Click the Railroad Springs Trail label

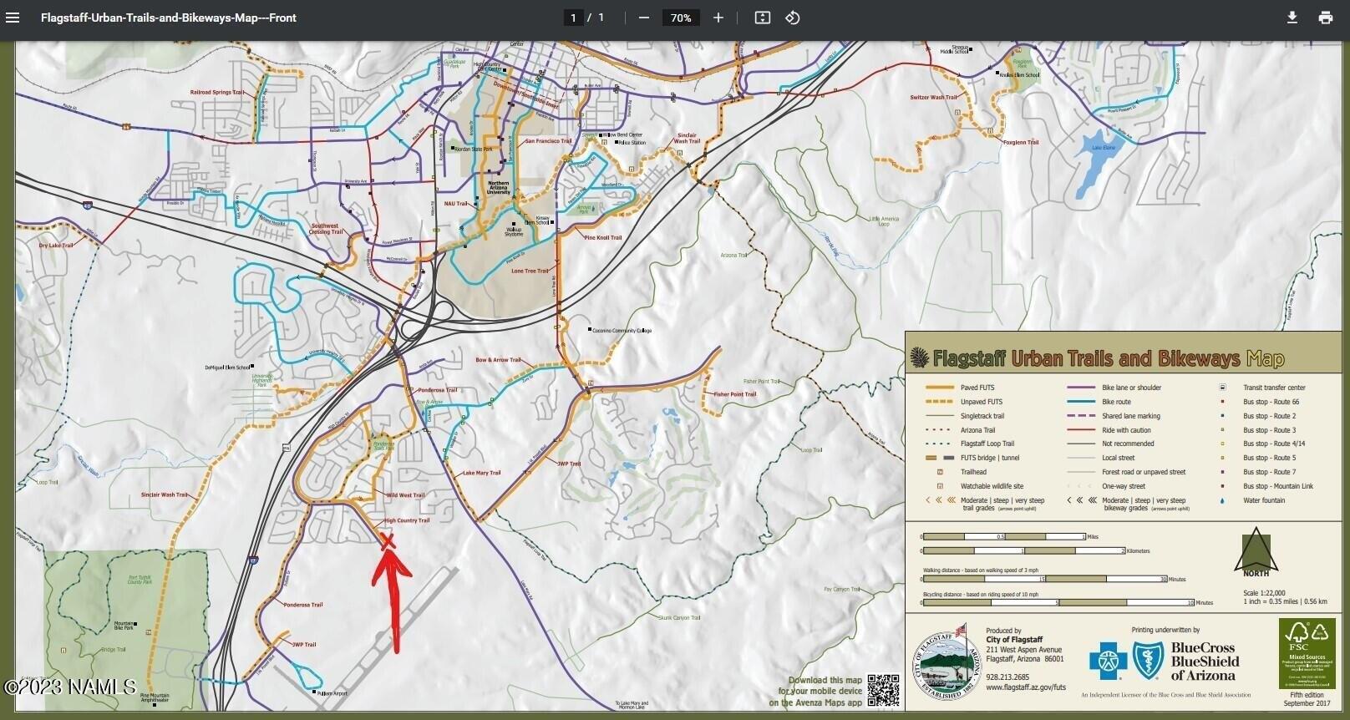coord(217,93)
